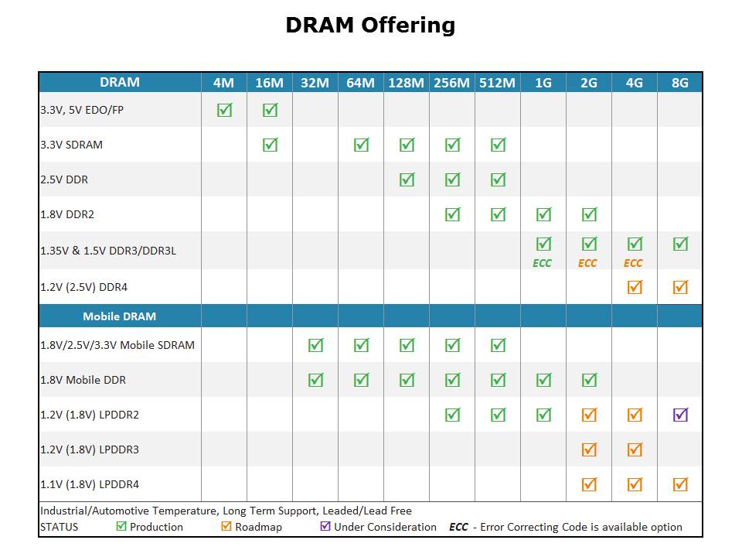
Task: Click the 1.8V DDR2 row label
Action: 67,214
